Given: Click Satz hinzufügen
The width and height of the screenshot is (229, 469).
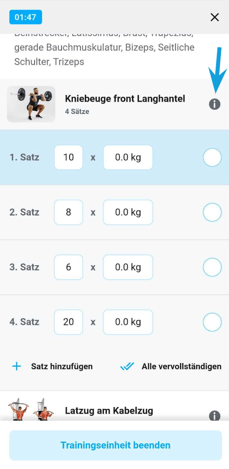Looking at the screenshot, I should point(62,366).
